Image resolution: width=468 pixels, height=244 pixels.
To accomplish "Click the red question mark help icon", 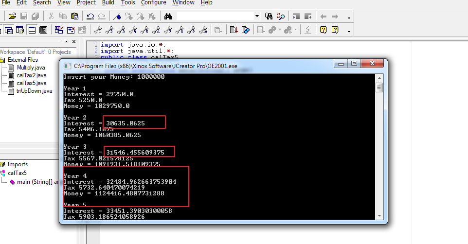I will pos(323,30).
